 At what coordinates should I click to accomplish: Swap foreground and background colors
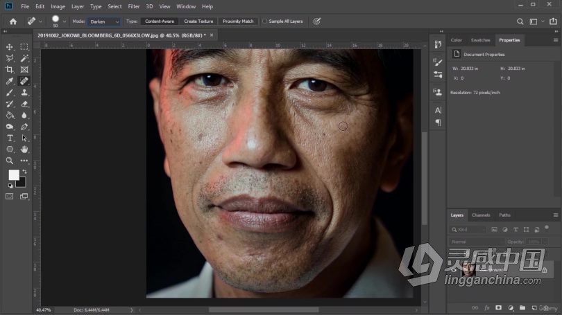click(25, 172)
